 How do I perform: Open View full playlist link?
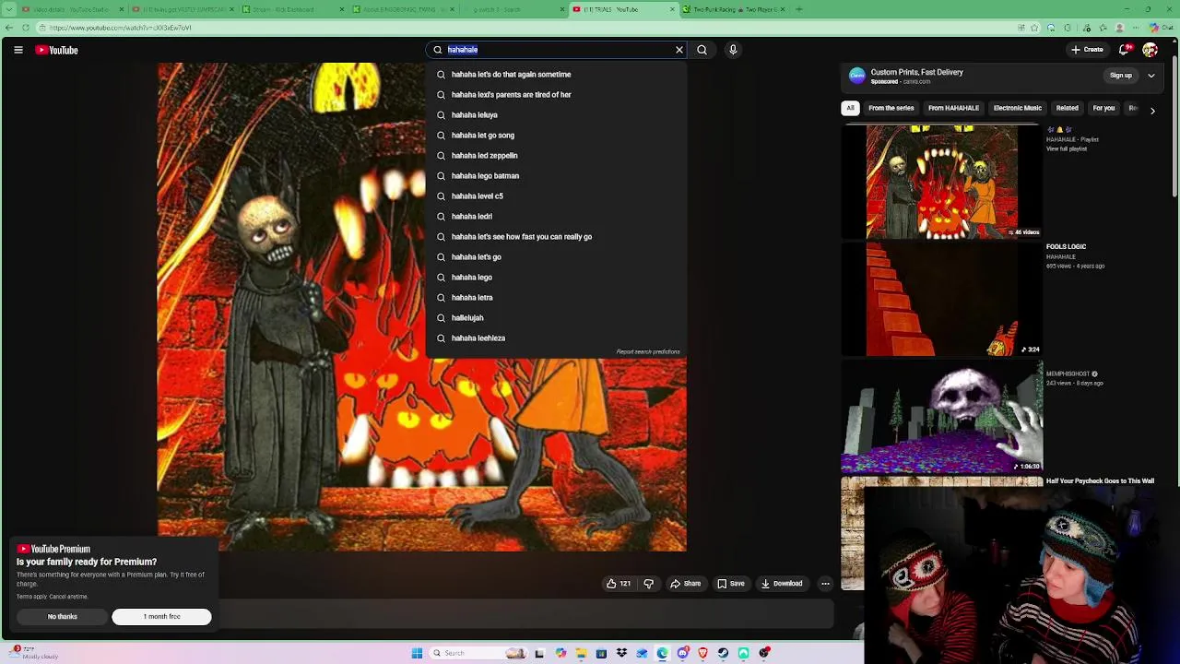(1067, 148)
